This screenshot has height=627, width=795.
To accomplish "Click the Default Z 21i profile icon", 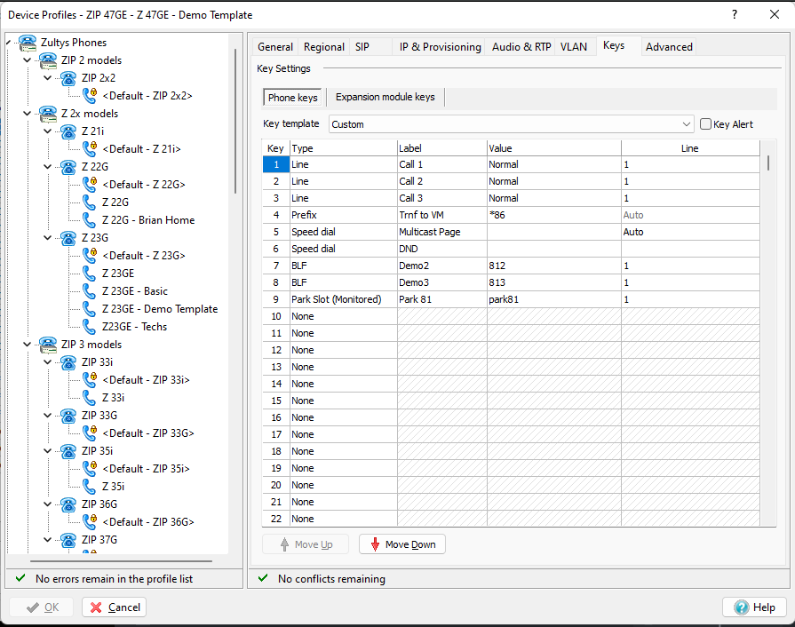I will pos(90,149).
